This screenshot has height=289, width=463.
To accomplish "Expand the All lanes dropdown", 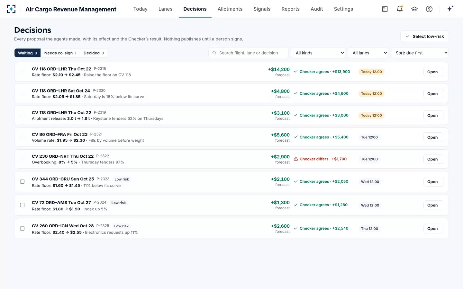I will pos(368,53).
